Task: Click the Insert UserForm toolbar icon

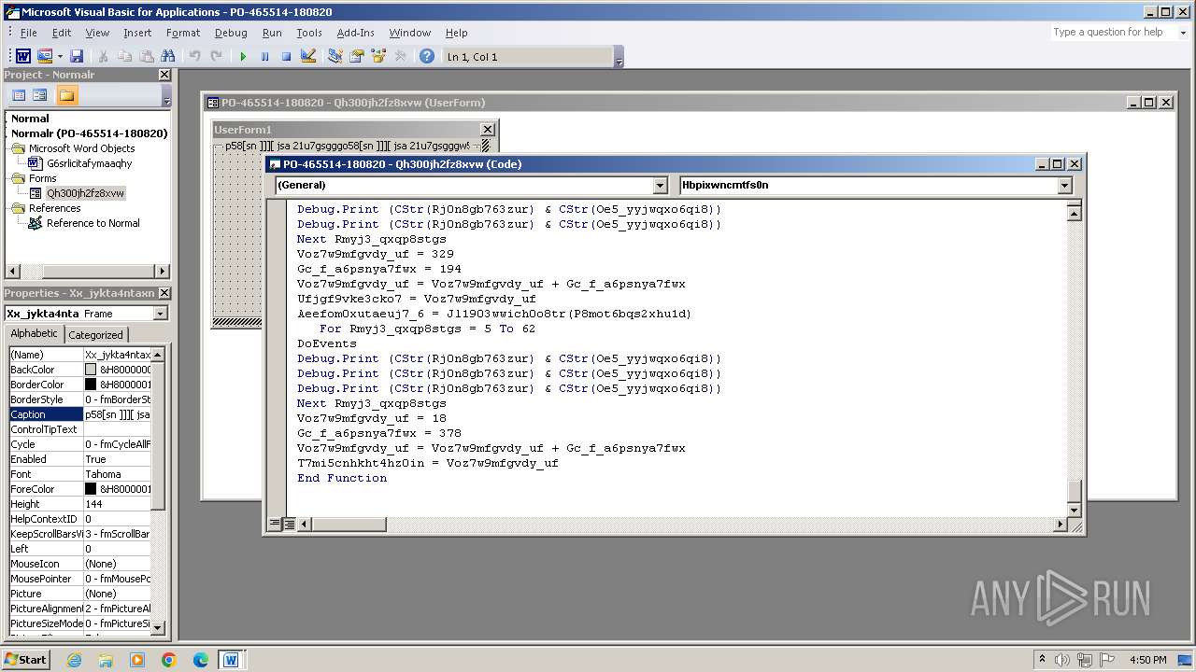Action: coord(44,57)
